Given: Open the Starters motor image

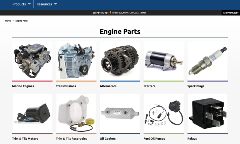Looking at the screenshot, I should point(163,61).
